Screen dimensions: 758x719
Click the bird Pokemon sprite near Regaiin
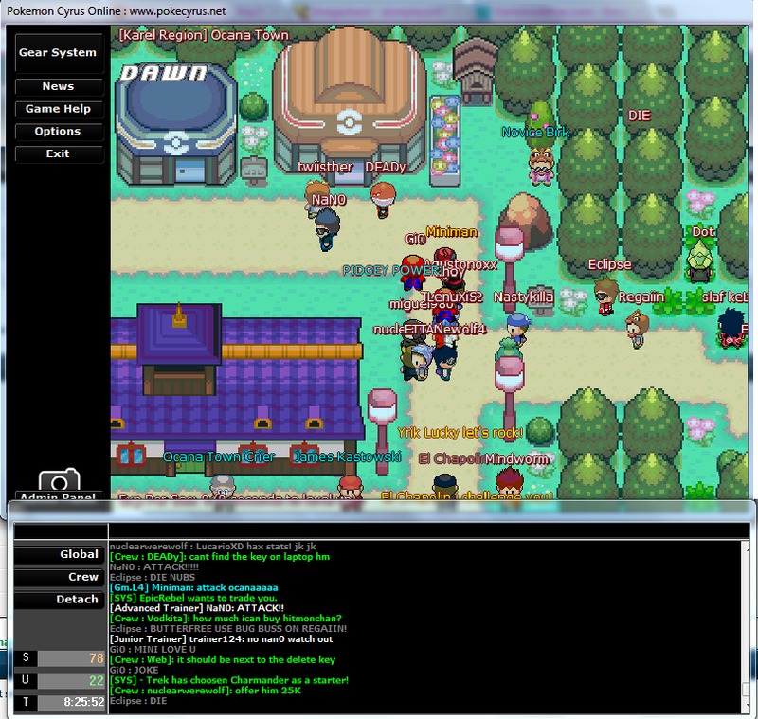point(637,329)
